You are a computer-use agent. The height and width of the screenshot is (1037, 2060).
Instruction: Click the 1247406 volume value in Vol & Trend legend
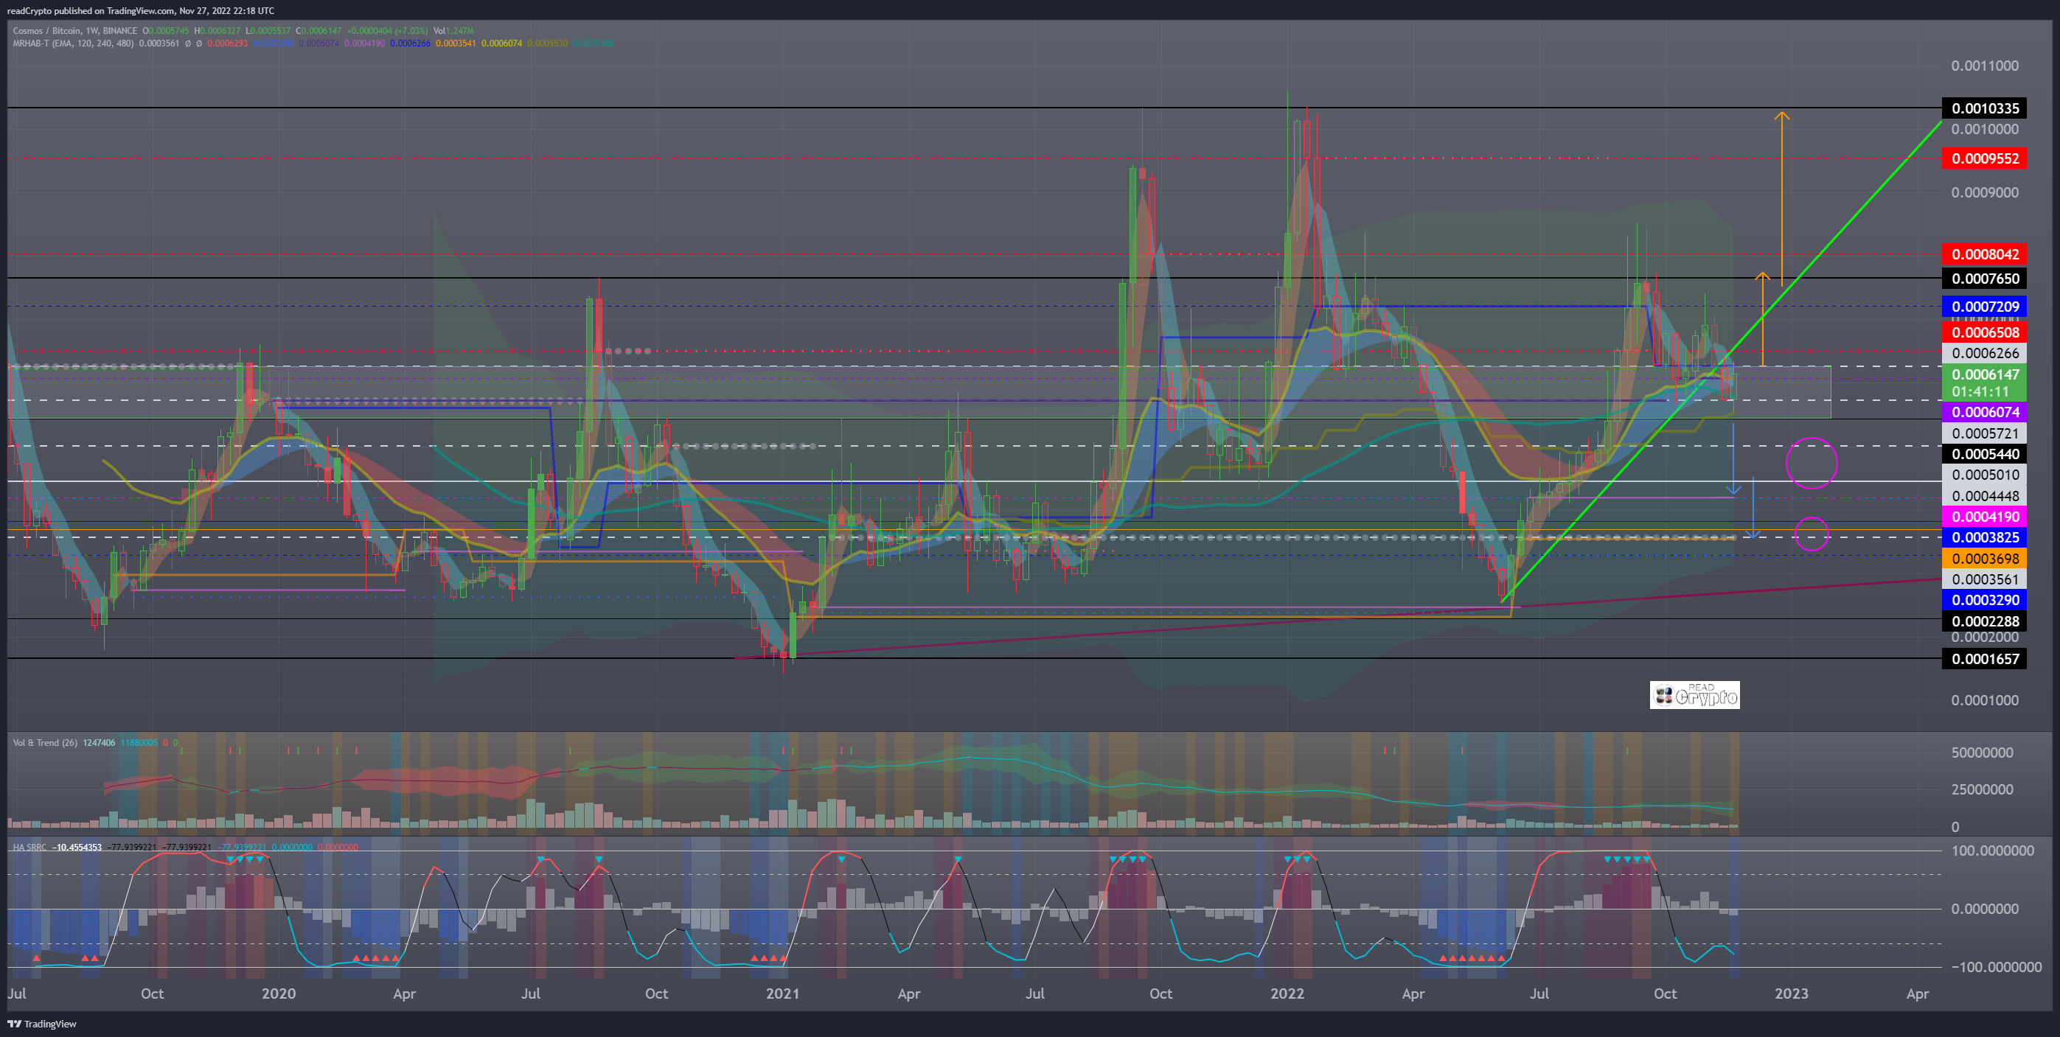pyautogui.click(x=99, y=743)
